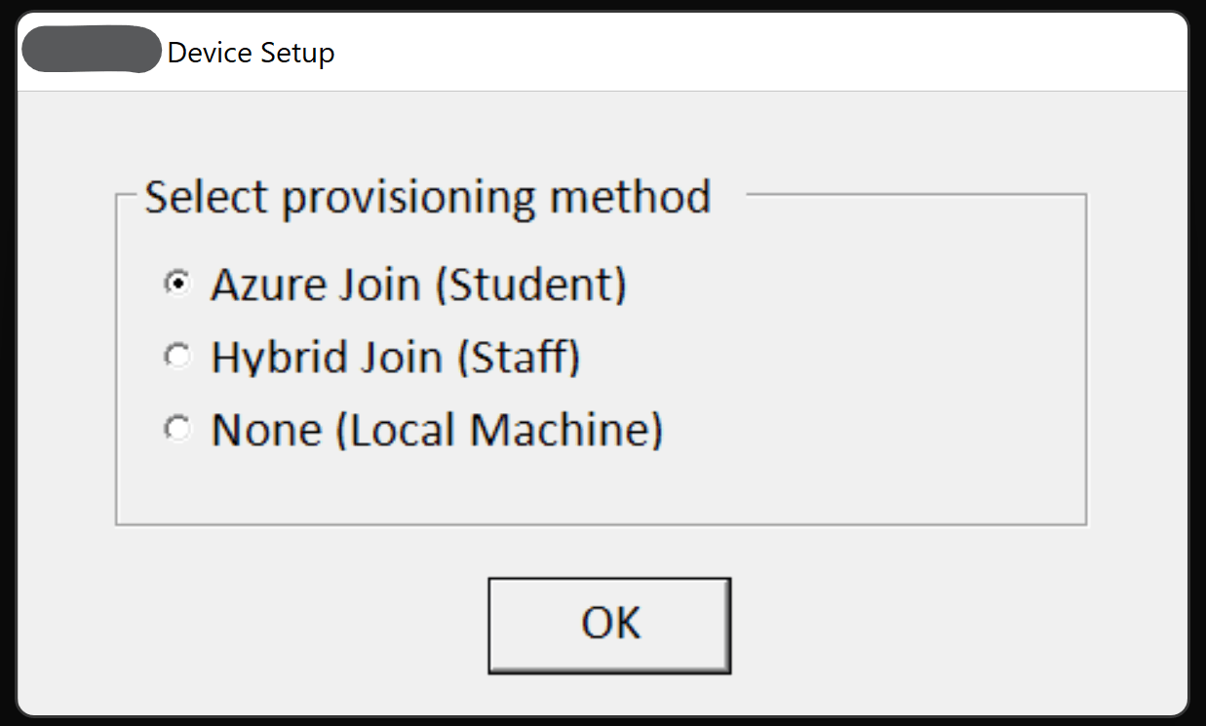Click the redacted name in the title bar
The height and width of the screenshot is (726, 1206).
point(91,52)
